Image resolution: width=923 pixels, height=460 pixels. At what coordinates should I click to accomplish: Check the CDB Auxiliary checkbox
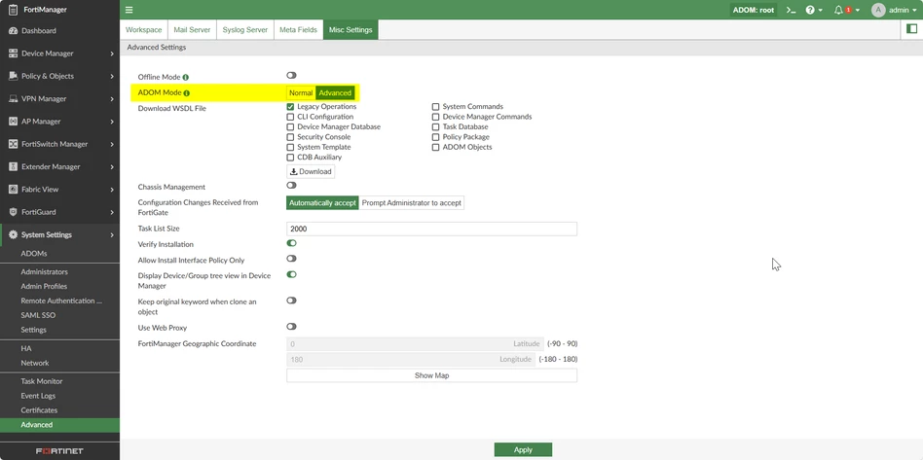(290, 158)
